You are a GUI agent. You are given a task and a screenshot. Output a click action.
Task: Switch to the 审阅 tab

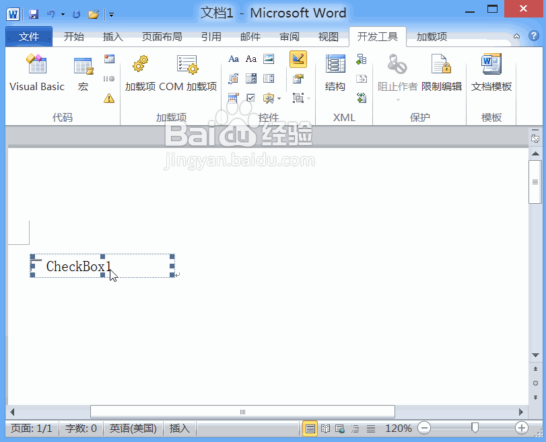click(289, 36)
